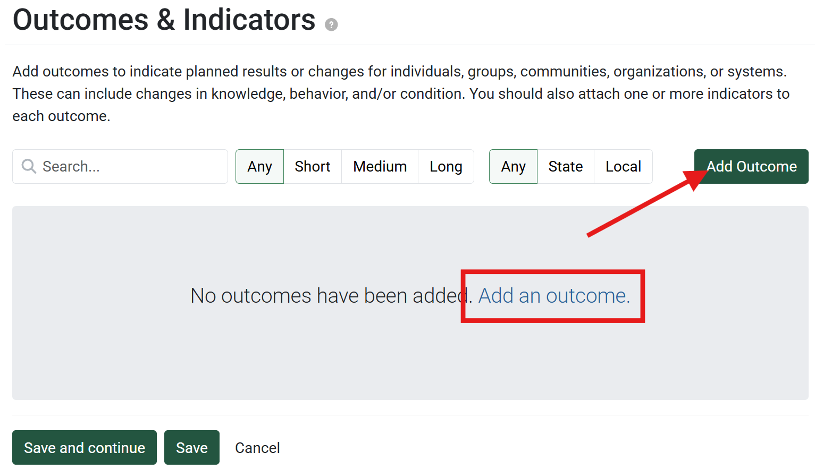The width and height of the screenshot is (815, 470).
Task: Click the Save and continue button
Action: [x=85, y=448]
